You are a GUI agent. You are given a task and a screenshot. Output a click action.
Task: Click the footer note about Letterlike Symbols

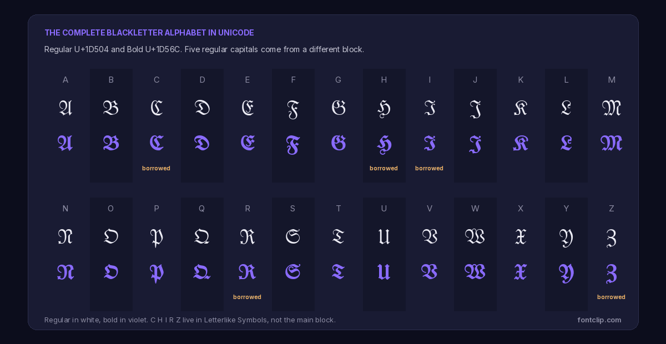tap(190, 320)
